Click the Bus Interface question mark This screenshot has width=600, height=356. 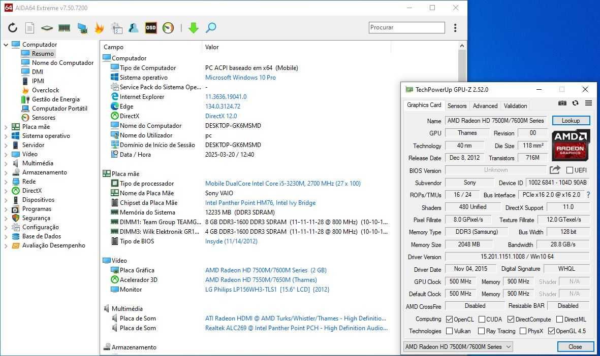588,195
